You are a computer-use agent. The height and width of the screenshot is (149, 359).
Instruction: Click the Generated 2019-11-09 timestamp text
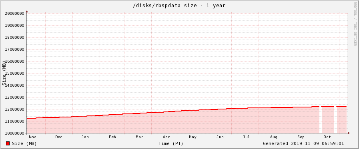click(x=303, y=143)
